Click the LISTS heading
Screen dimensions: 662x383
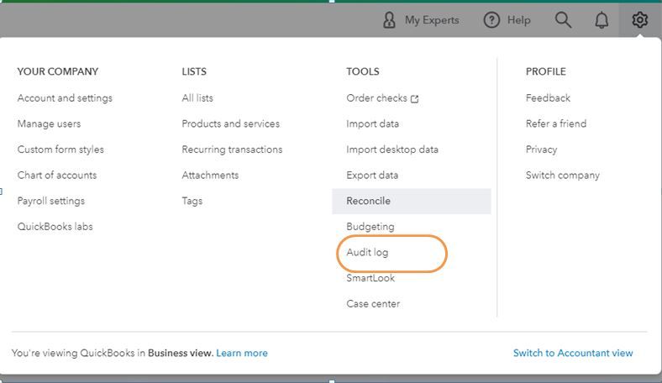[x=194, y=71]
